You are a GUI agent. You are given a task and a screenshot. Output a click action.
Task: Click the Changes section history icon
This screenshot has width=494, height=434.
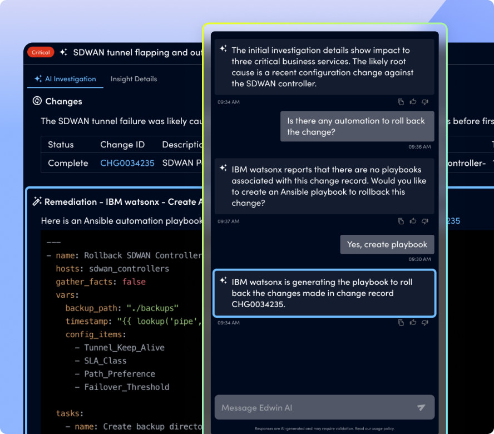[37, 101]
